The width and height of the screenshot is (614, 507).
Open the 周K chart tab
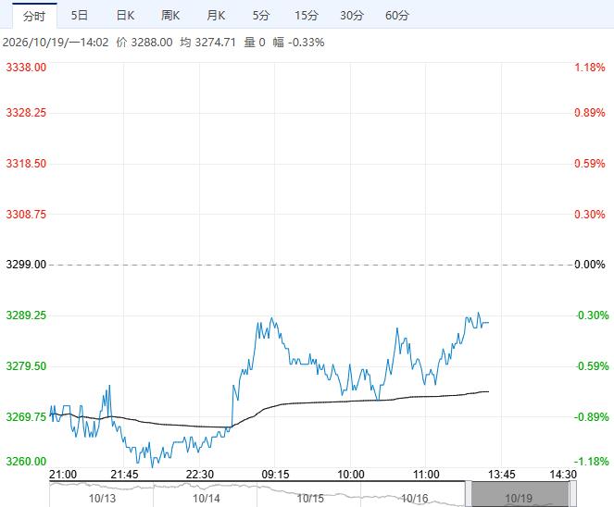pos(170,16)
